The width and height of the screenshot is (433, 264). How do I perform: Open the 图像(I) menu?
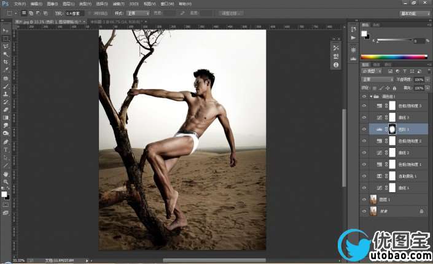point(52,4)
